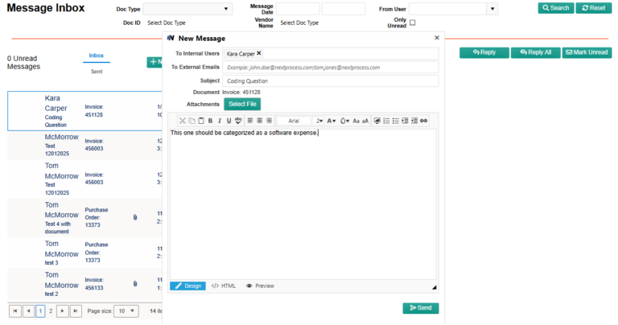Apply italic formatting in editor toolbar
The height and width of the screenshot is (325, 618).
point(219,121)
